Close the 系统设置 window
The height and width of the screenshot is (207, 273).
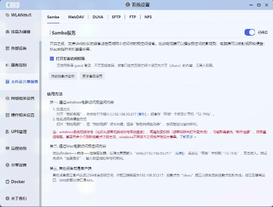point(267,5)
